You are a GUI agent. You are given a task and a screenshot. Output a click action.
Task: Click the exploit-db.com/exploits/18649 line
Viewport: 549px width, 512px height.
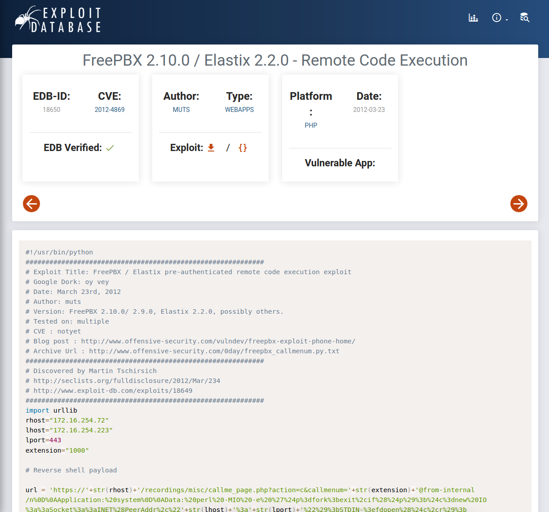109,391
